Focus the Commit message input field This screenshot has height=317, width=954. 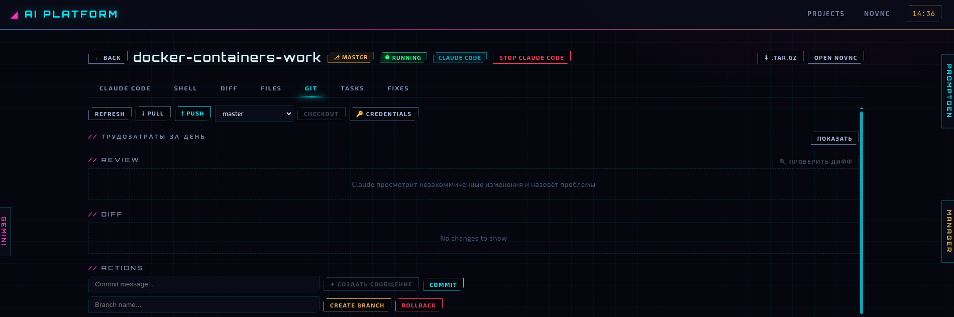pyautogui.click(x=204, y=284)
